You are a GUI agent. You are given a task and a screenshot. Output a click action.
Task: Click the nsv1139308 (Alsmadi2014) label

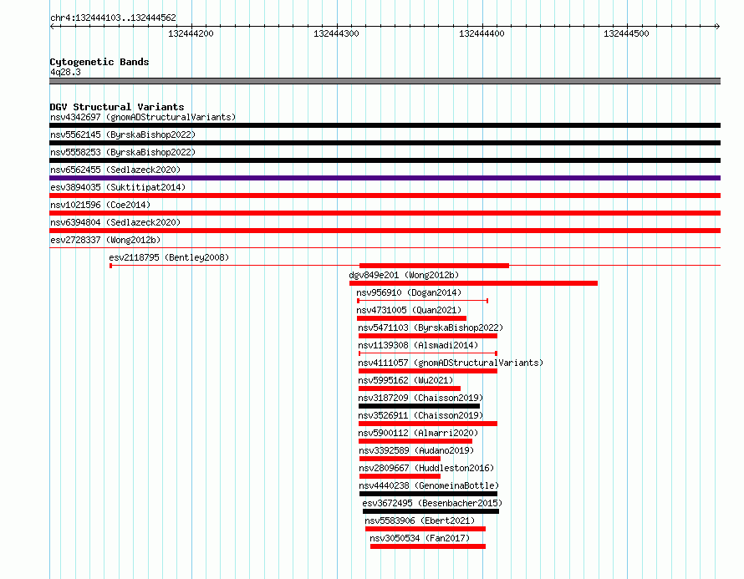coord(418,345)
